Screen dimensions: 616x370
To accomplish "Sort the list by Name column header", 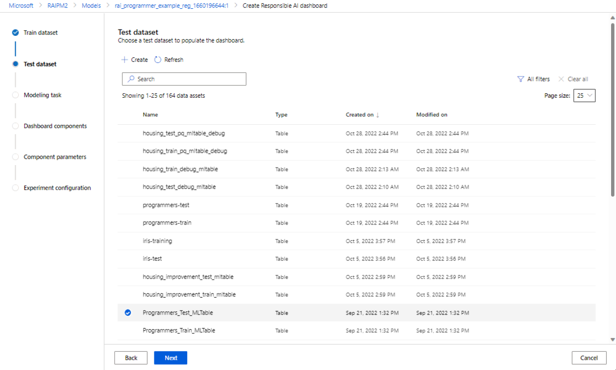I will (150, 115).
